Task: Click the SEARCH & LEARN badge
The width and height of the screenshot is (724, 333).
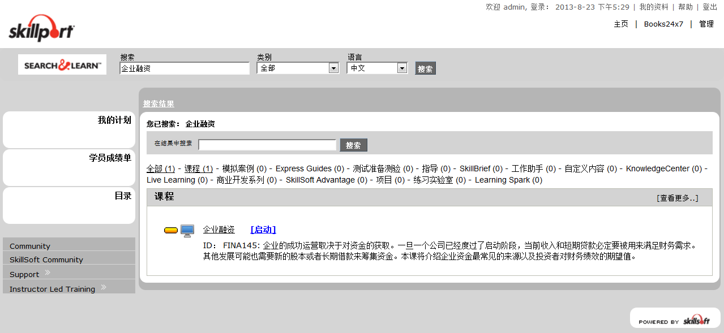Action: pyautogui.click(x=62, y=64)
